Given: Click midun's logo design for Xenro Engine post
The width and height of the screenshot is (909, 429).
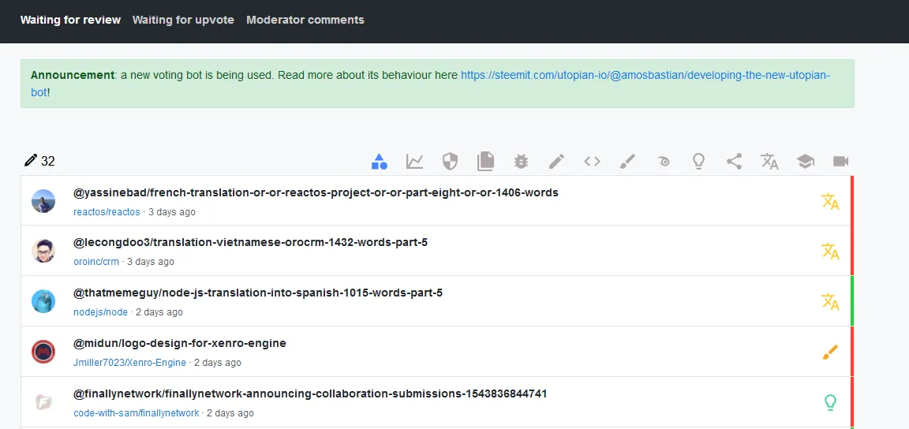Looking at the screenshot, I should (x=180, y=343).
